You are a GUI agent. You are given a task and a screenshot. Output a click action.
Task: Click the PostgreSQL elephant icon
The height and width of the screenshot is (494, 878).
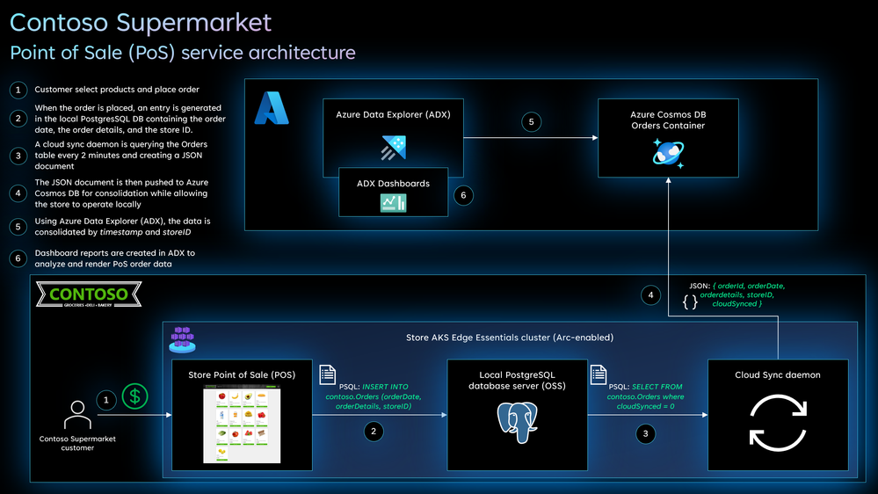tap(518, 422)
